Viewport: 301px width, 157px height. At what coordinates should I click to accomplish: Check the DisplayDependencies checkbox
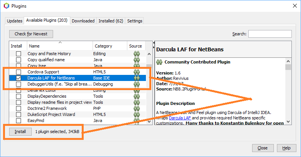pos(18,96)
